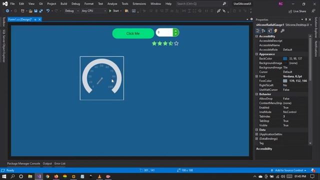Viewport: 320px width, 180px height.
Task: Open the Build menu
Action: click(x=63, y=3)
